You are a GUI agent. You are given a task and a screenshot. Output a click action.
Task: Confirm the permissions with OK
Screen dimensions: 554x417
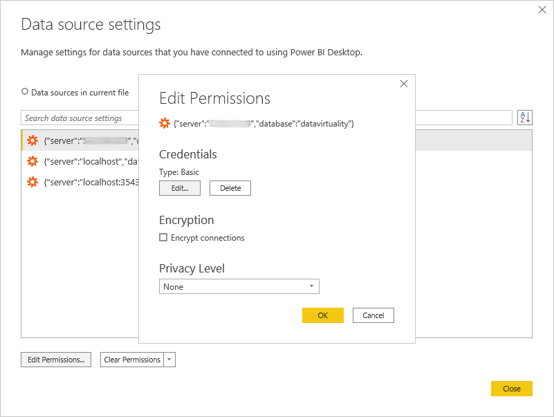pyautogui.click(x=322, y=315)
